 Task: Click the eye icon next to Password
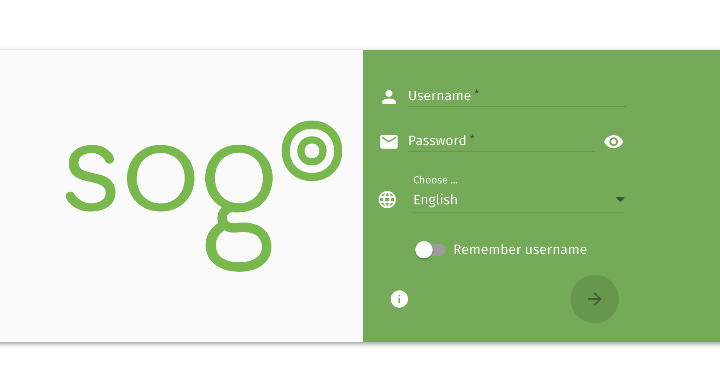(613, 142)
